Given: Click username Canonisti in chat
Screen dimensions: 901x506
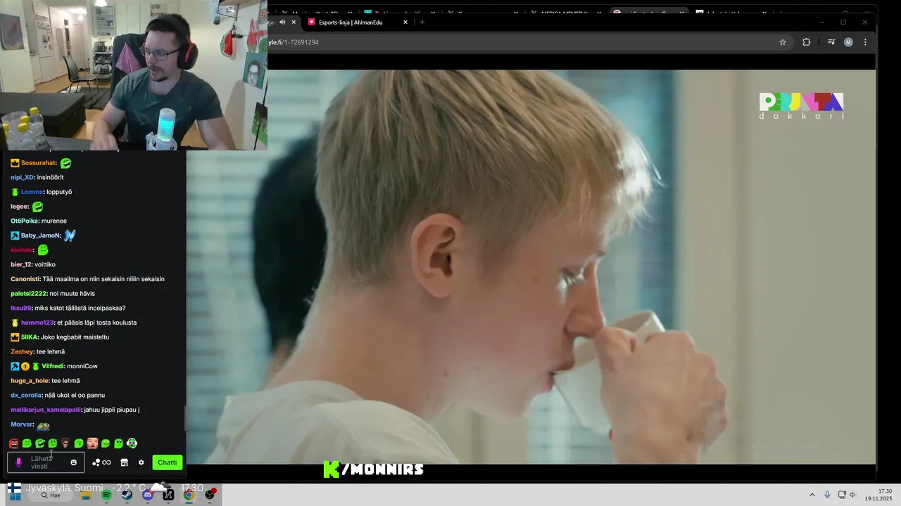Looking at the screenshot, I should tap(25, 279).
